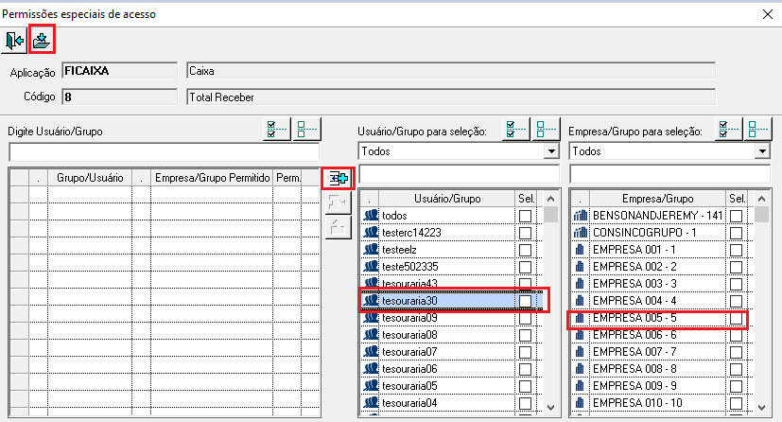This screenshot has height=422, width=782.
Task: Tick the Sel. checkbox for EMPRESA 008 - 8
Action: [736, 369]
